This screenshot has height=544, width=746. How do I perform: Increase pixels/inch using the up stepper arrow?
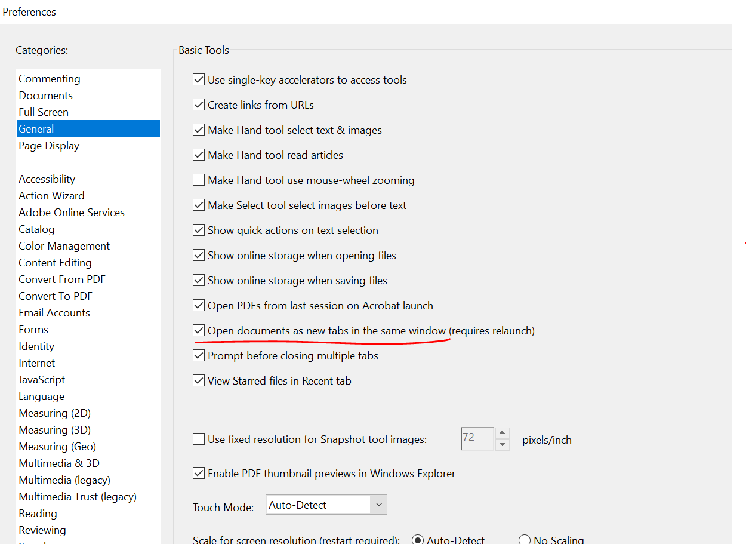[501, 434]
